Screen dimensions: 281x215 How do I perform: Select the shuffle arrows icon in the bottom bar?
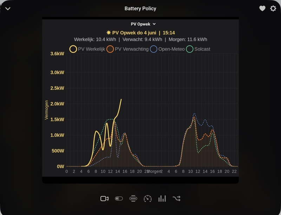coord(177,198)
